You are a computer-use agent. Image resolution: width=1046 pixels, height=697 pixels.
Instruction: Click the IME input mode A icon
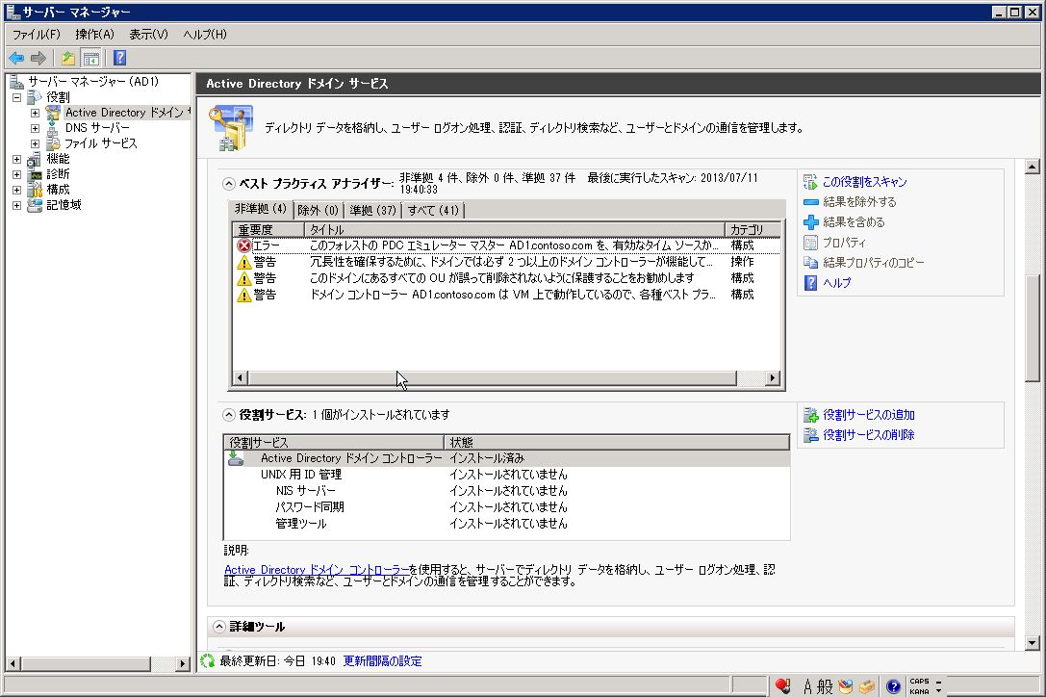coord(808,686)
